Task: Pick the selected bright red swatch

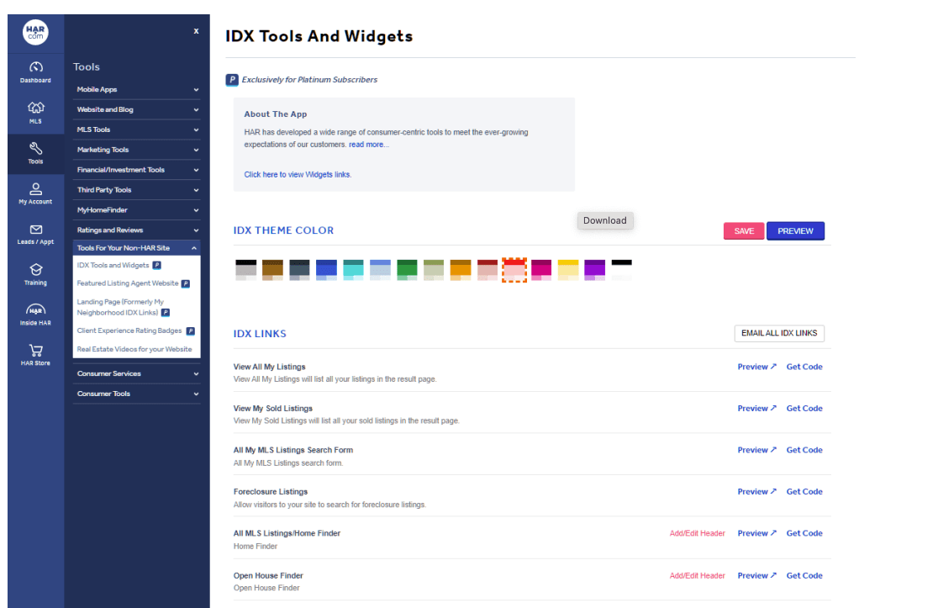Action: coord(514,270)
